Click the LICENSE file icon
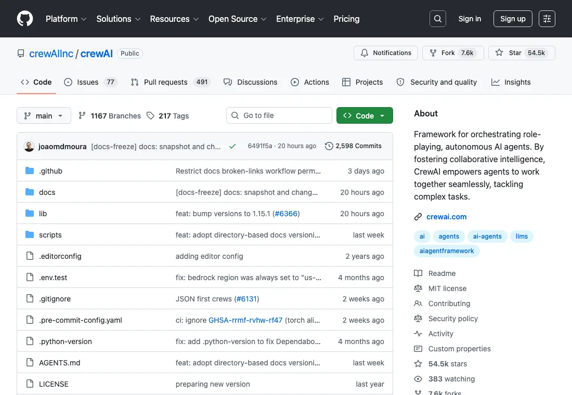The image size is (572, 395). coord(30,384)
